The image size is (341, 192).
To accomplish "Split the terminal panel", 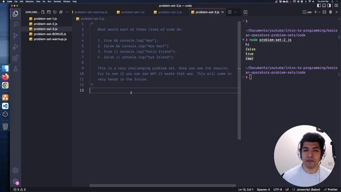I will tap(324, 12).
